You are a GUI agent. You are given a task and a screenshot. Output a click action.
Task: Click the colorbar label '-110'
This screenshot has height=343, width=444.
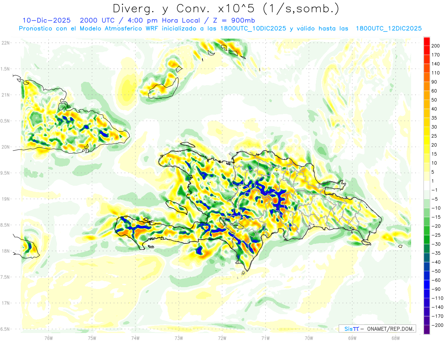(x=438, y=298)
